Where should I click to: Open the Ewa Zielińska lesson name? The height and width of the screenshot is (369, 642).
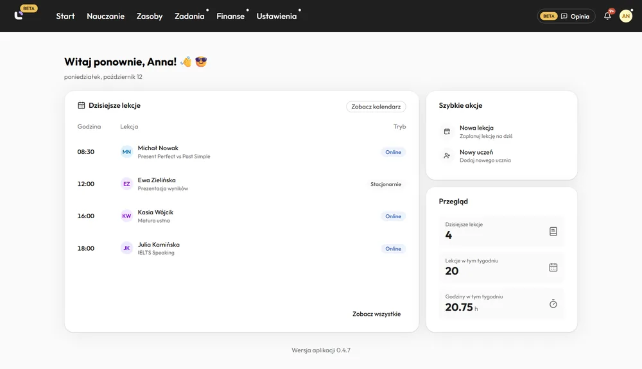click(x=157, y=180)
